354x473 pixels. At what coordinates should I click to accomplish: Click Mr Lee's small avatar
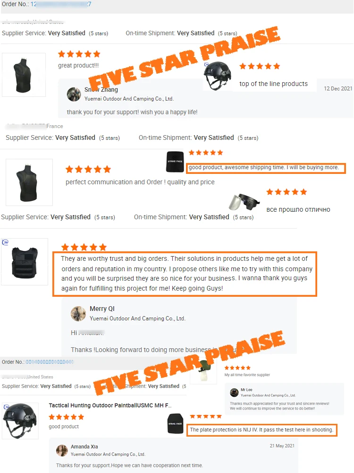pyautogui.click(x=234, y=393)
